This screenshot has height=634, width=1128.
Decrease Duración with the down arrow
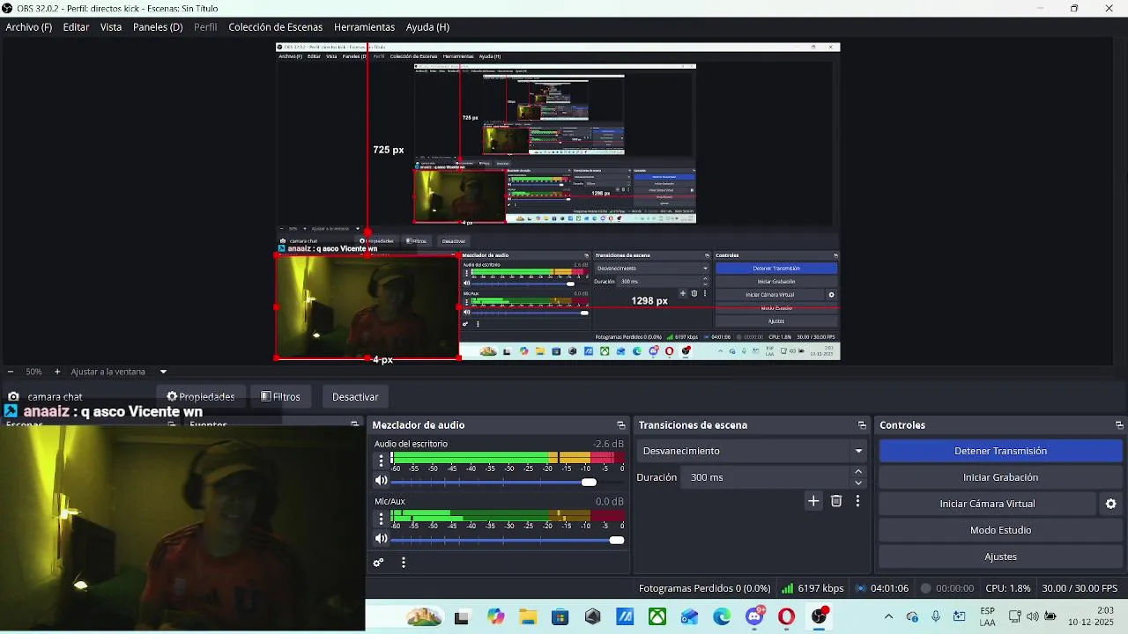[x=858, y=483]
